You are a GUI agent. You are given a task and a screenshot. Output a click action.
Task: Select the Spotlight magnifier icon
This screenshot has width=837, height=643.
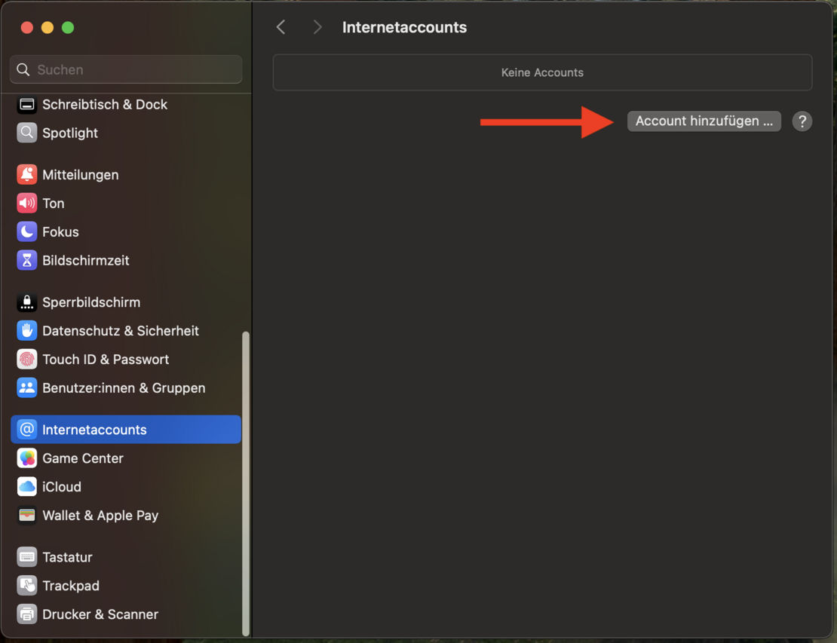point(26,133)
